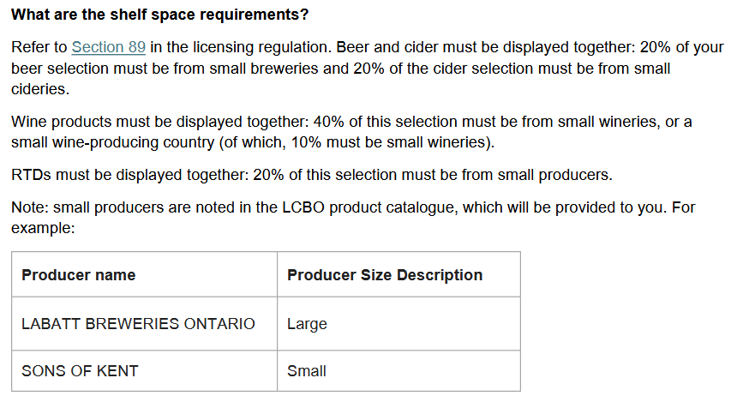The image size is (749, 420).
Task: Click the LABATT BREWERIES ONTARIO cell
Action: click(x=138, y=324)
